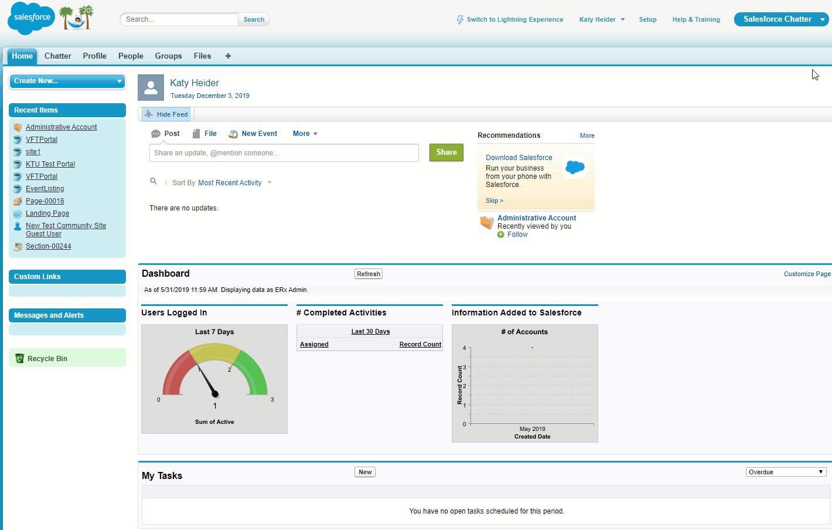
Task: Click the Post speech bubble icon
Action: pos(156,134)
